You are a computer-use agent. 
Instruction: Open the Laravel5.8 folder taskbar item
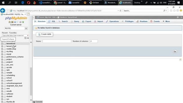click(74, 3)
